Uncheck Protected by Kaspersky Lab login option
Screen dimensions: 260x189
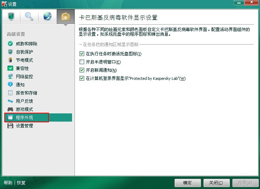pos(82,78)
